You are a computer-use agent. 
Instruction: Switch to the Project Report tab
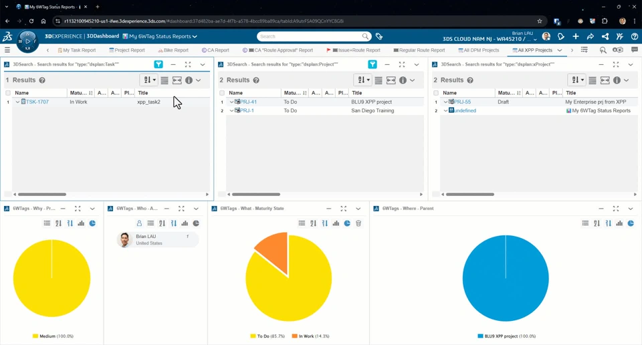[x=127, y=50]
